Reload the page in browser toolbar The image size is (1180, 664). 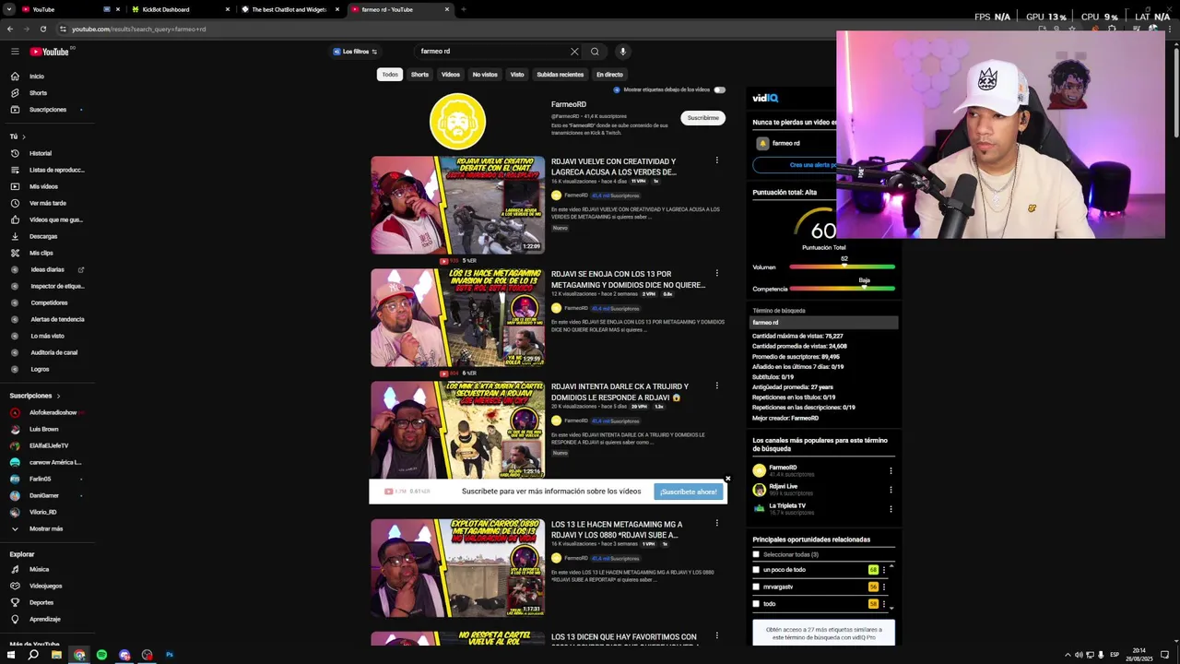[x=42, y=29]
